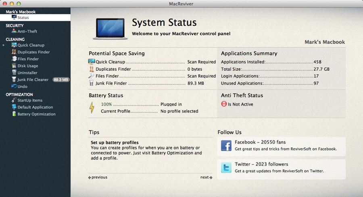Click the 89.3 MB badge in sidebar
The height and width of the screenshot is (197, 363).
(x=61, y=80)
